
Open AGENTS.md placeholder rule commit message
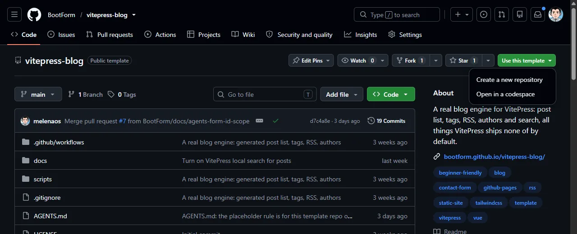coord(267,216)
